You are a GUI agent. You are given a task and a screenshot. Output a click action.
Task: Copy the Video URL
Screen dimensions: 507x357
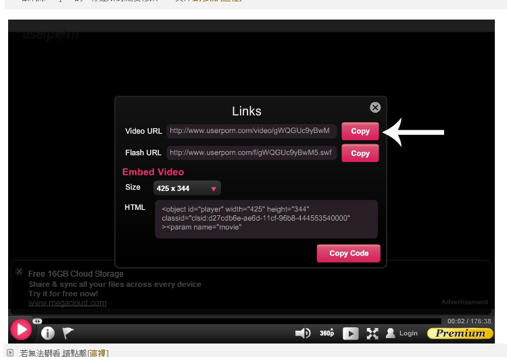[360, 131]
